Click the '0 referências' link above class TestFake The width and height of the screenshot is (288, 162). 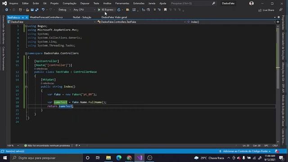(41, 69)
